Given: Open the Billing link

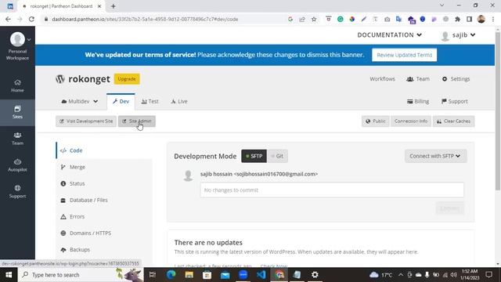Looking at the screenshot, I should (x=418, y=101).
